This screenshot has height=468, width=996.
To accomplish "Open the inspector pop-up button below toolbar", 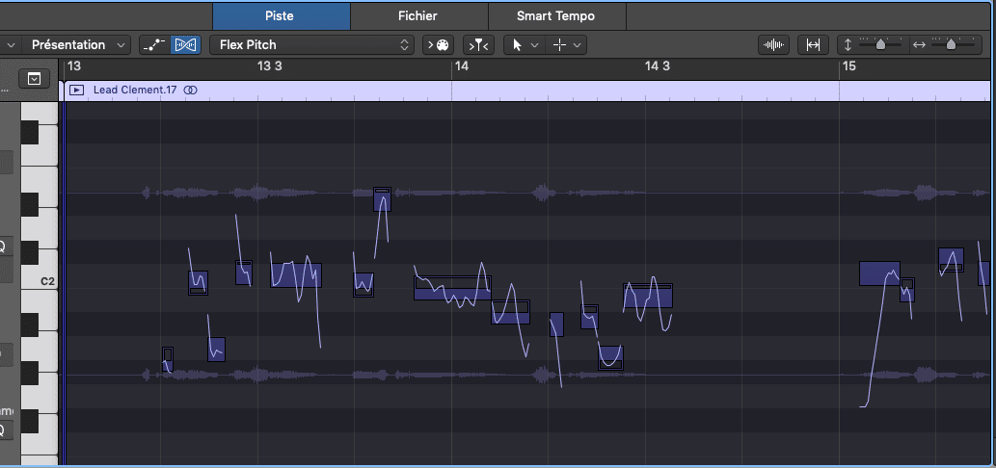I will pyautogui.click(x=35, y=79).
